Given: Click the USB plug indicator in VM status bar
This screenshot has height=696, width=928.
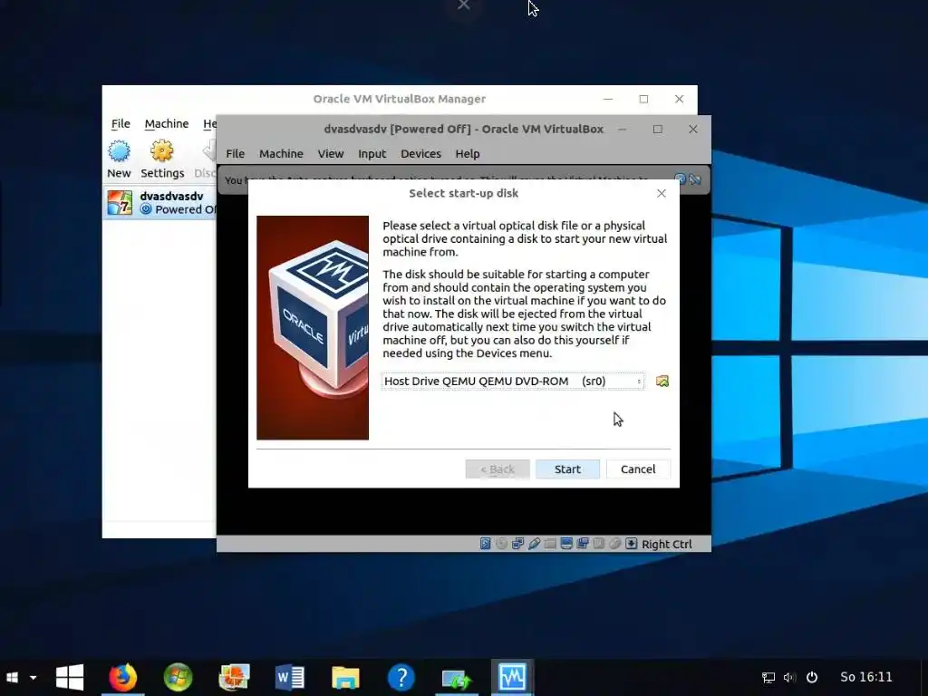Looking at the screenshot, I should pos(535,544).
